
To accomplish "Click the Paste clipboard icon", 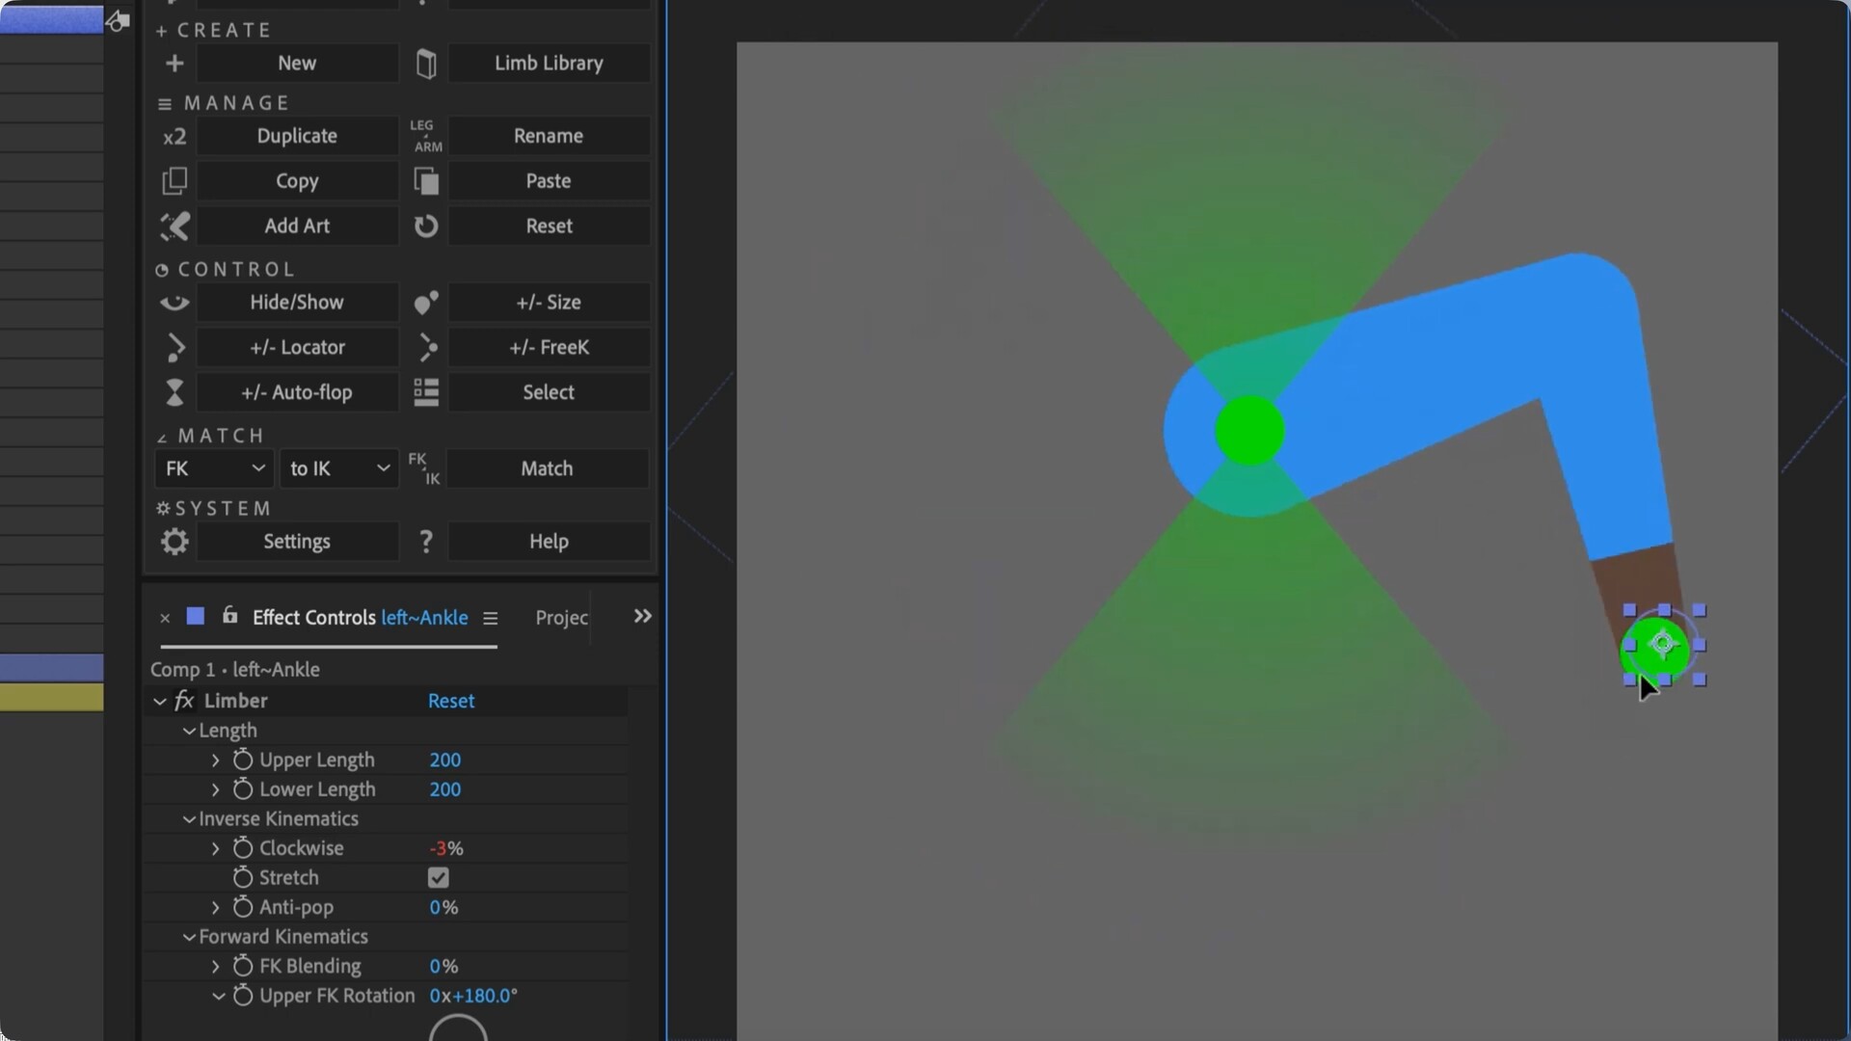I will (426, 181).
